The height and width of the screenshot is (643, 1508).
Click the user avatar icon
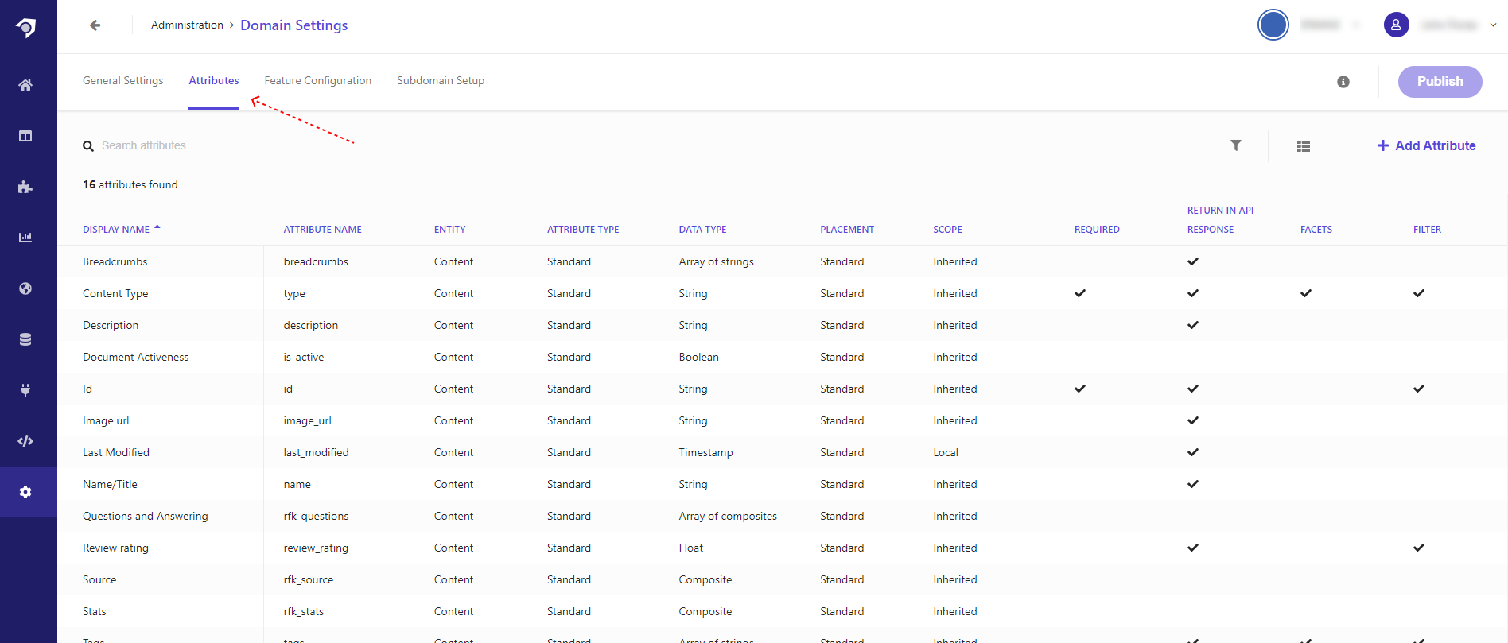pyautogui.click(x=1397, y=25)
